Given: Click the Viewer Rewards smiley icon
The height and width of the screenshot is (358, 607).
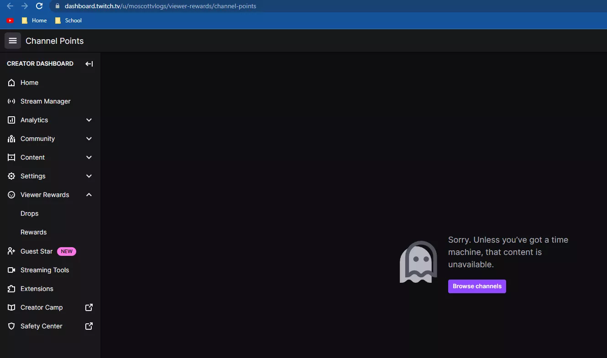Looking at the screenshot, I should point(11,195).
